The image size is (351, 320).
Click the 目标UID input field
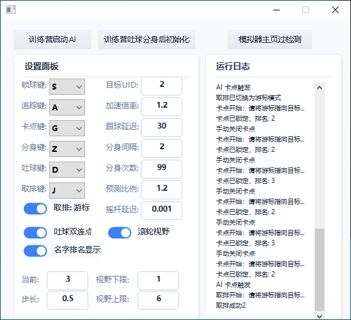[162, 86]
